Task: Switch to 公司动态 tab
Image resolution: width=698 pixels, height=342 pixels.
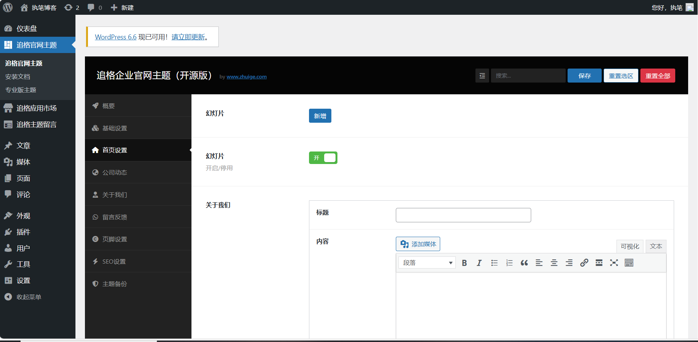Action: coord(138,172)
